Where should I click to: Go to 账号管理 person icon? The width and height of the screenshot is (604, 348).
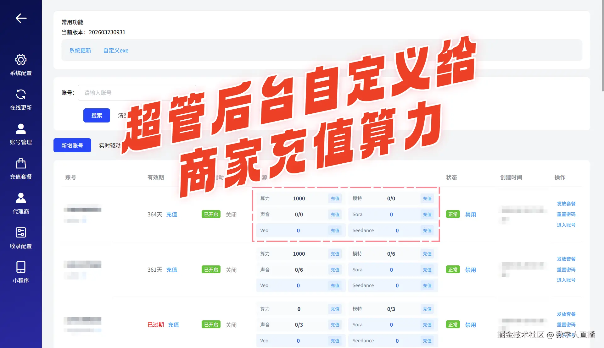point(21,129)
